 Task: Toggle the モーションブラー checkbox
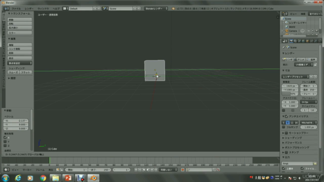point(287,133)
